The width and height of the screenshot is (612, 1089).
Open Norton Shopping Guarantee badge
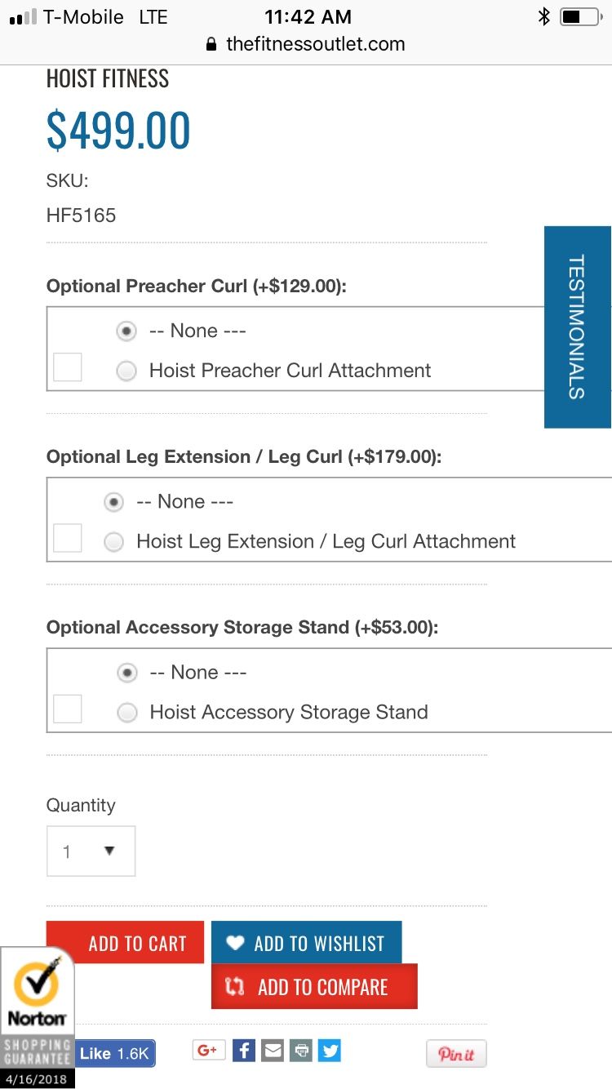pos(38,1017)
